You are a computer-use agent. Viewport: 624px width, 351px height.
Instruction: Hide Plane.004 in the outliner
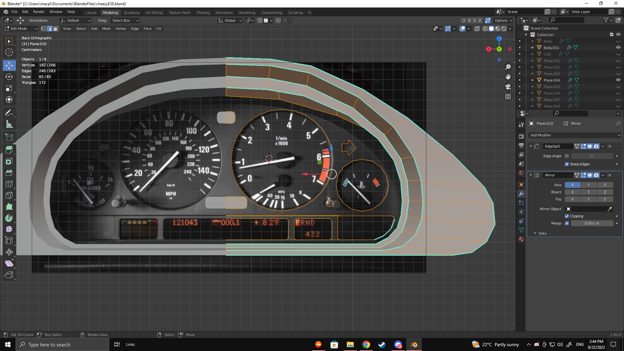[x=618, y=80]
